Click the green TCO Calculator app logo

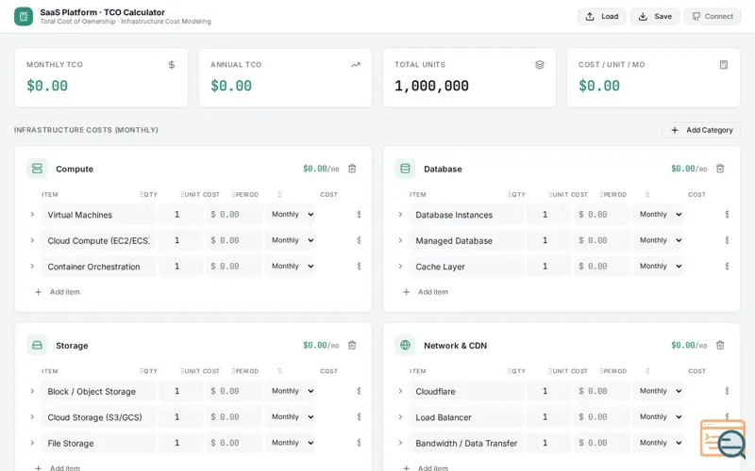24,16
